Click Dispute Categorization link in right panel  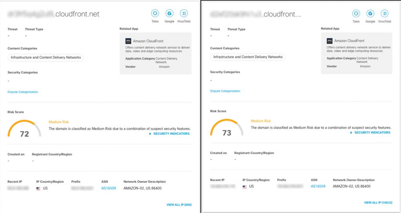pyautogui.click(x=225, y=91)
